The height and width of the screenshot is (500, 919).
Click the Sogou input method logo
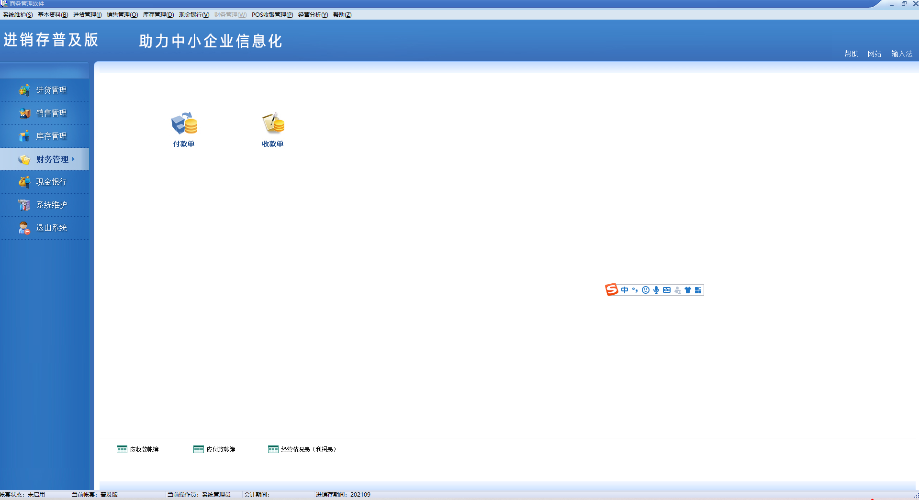611,289
